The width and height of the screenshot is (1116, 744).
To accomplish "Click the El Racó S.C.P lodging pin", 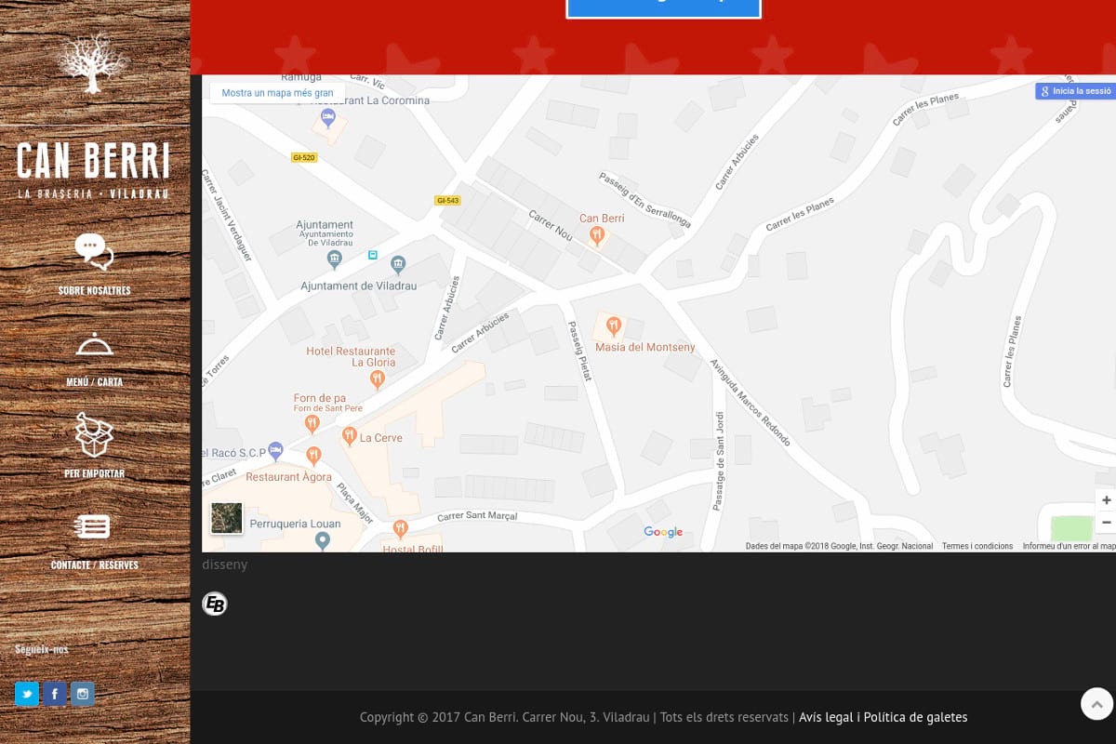I will (x=275, y=450).
